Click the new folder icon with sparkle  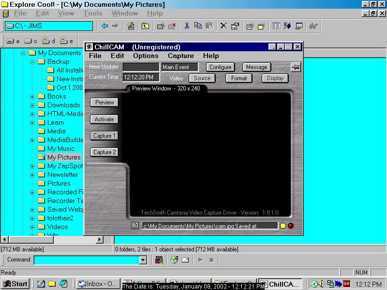coord(261,26)
